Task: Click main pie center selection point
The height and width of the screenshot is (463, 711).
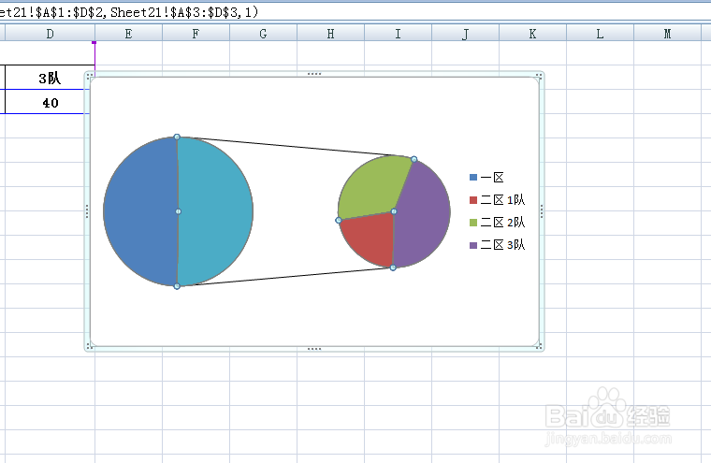Action: tap(178, 211)
